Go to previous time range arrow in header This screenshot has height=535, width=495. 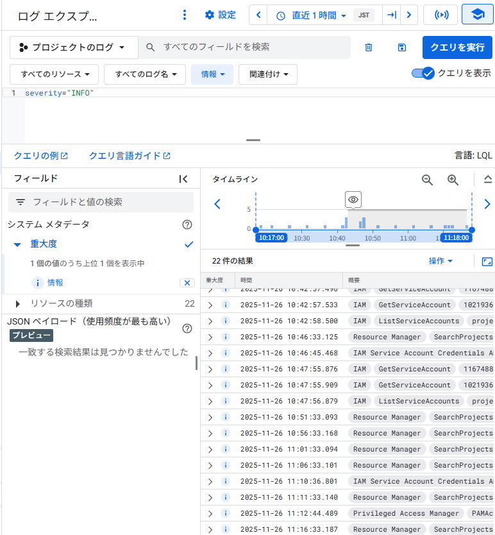pos(258,15)
